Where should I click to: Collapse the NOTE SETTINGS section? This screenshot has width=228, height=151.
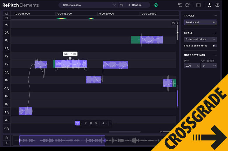215,55
